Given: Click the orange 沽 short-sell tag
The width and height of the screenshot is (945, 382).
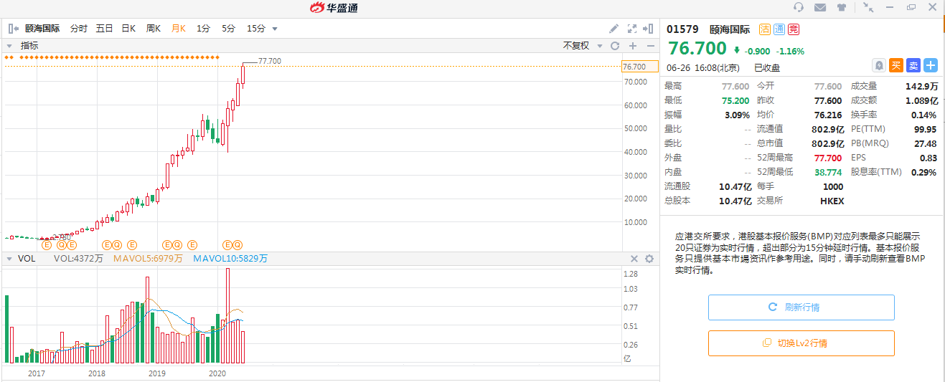Looking at the screenshot, I should (x=764, y=29).
